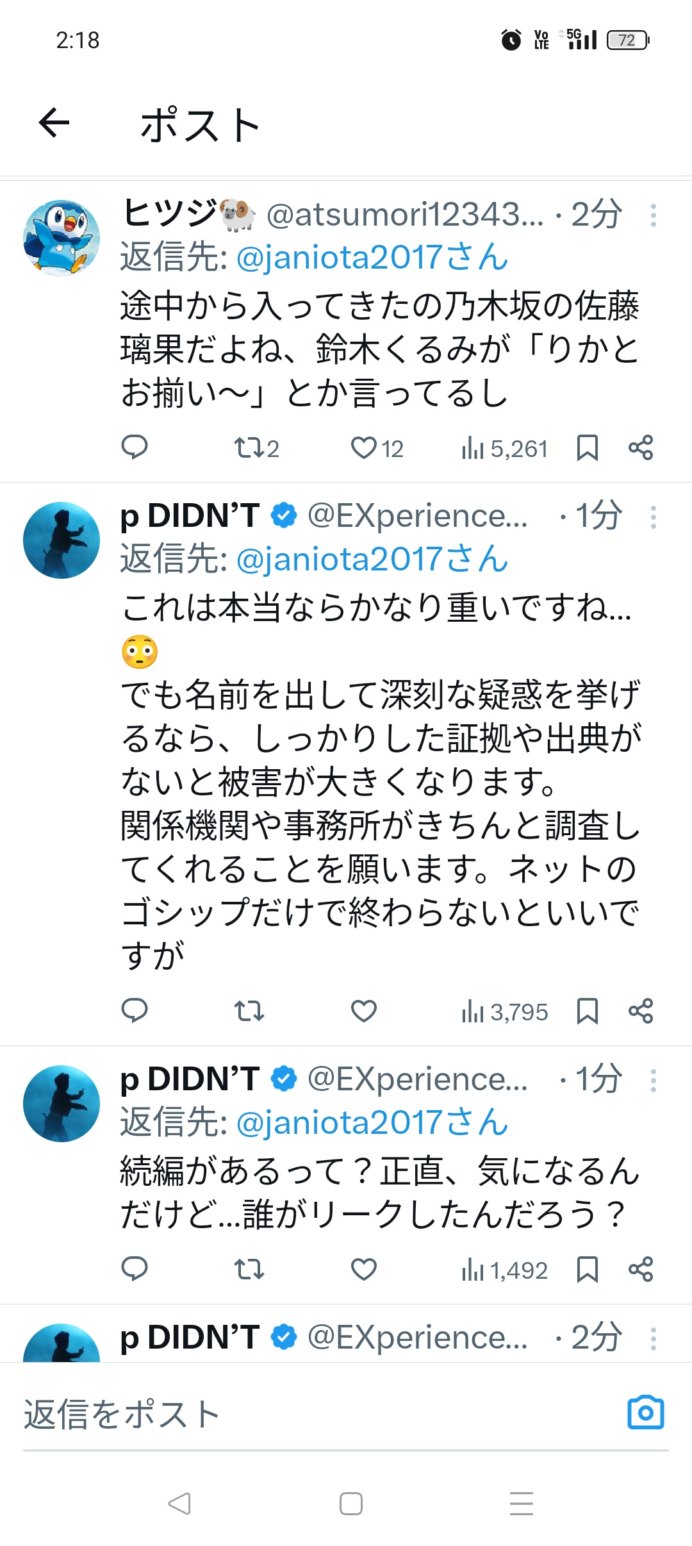Repost ヒツジ's post with 2 reposts
692x1546 pixels.
(x=249, y=447)
